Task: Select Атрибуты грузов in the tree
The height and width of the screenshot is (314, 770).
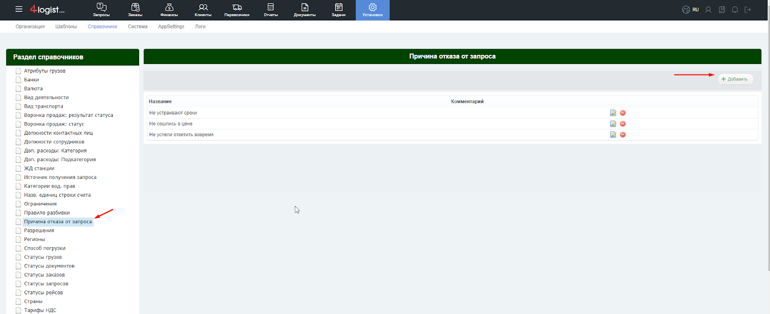Action: click(x=45, y=71)
